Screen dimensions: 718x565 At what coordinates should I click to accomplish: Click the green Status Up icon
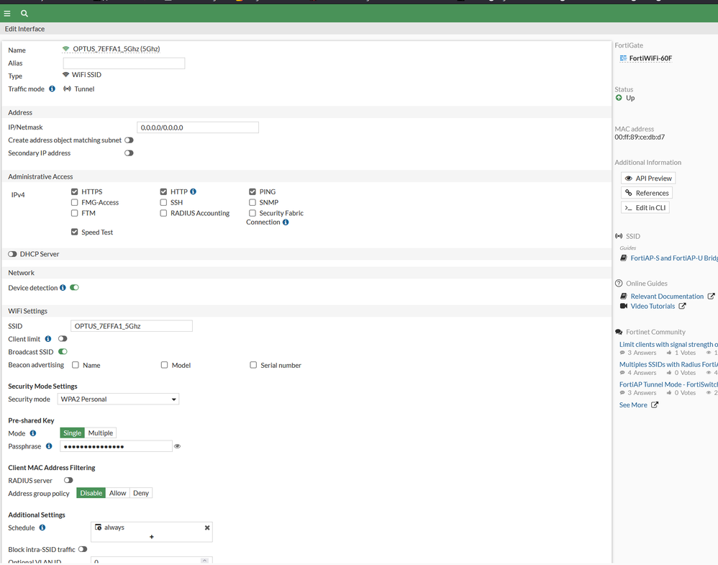(619, 98)
